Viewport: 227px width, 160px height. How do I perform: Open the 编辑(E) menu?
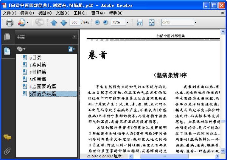click(x=27, y=13)
